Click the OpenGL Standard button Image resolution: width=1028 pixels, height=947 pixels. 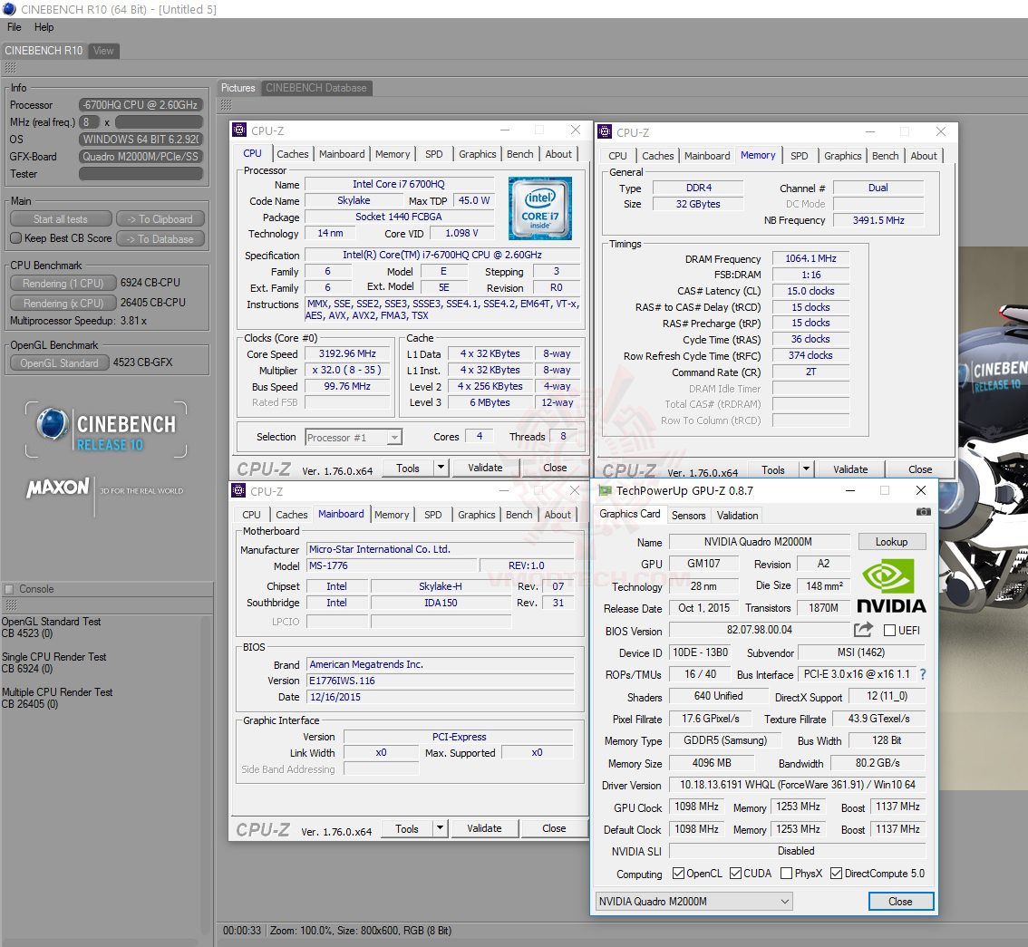click(x=59, y=362)
